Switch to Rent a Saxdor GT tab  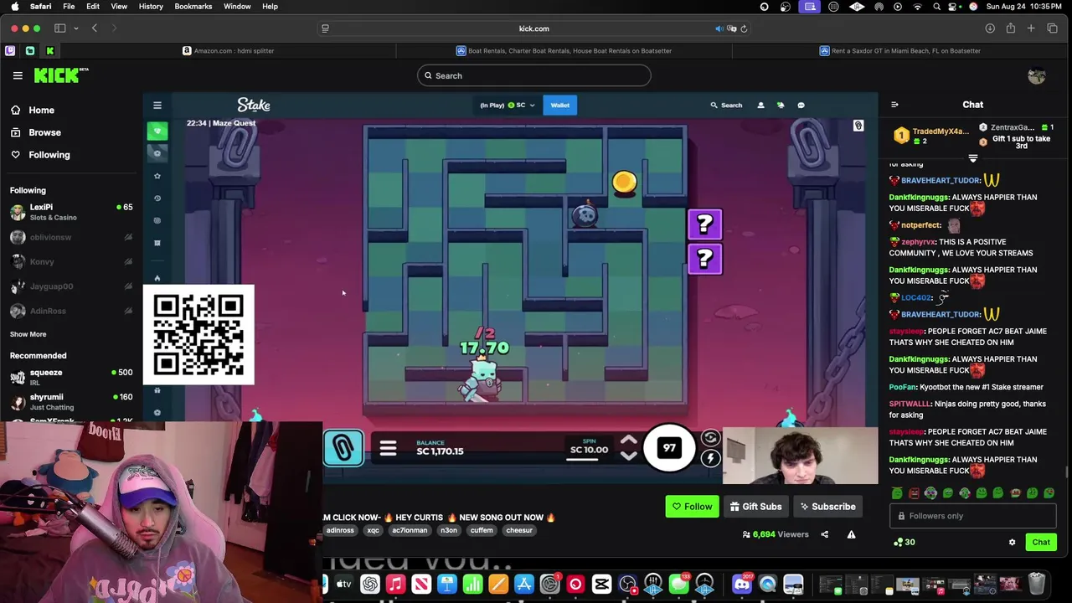coord(900,51)
